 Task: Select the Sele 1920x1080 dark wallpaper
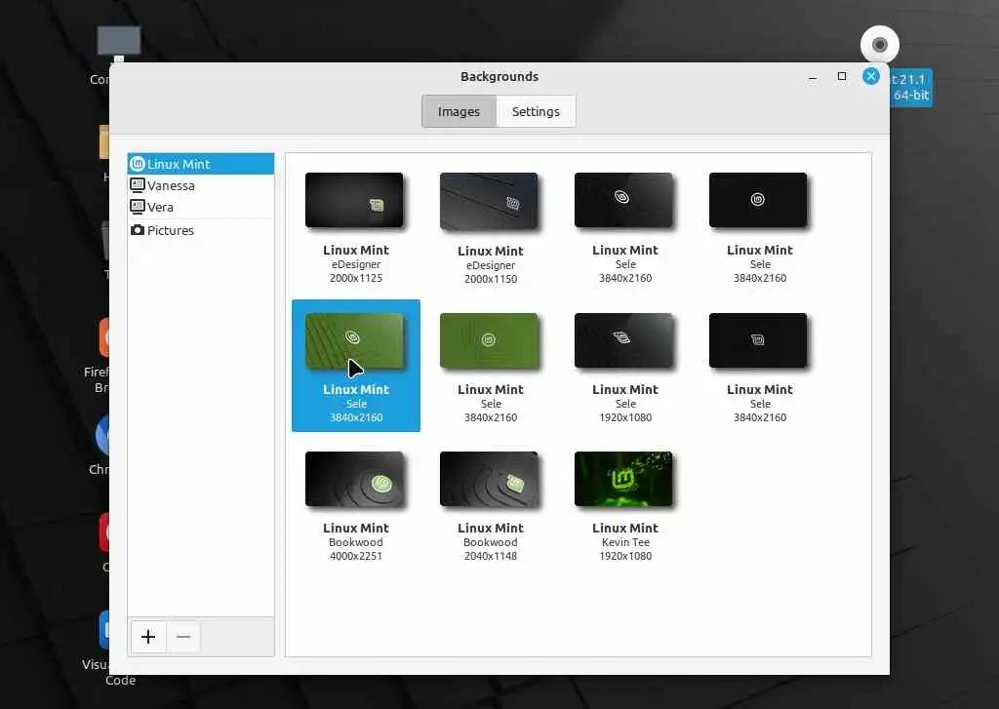(x=623, y=340)
